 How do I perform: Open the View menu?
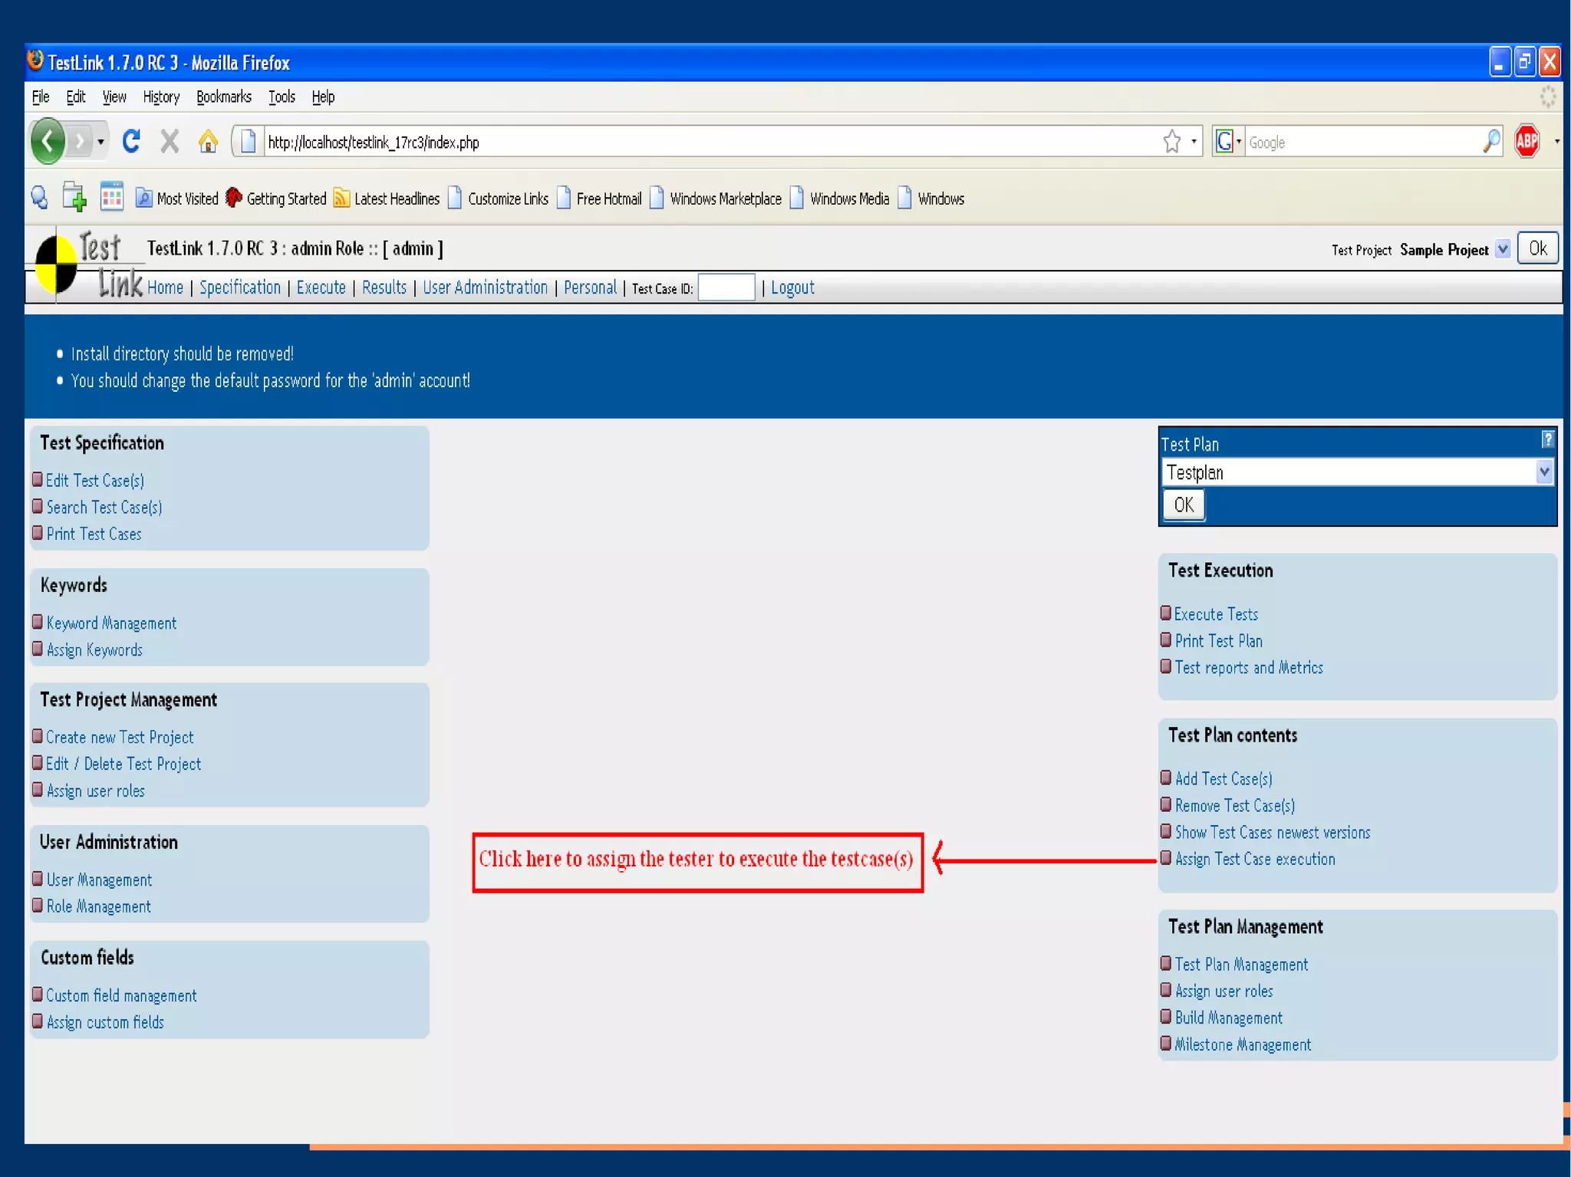[x=114, y=97]
